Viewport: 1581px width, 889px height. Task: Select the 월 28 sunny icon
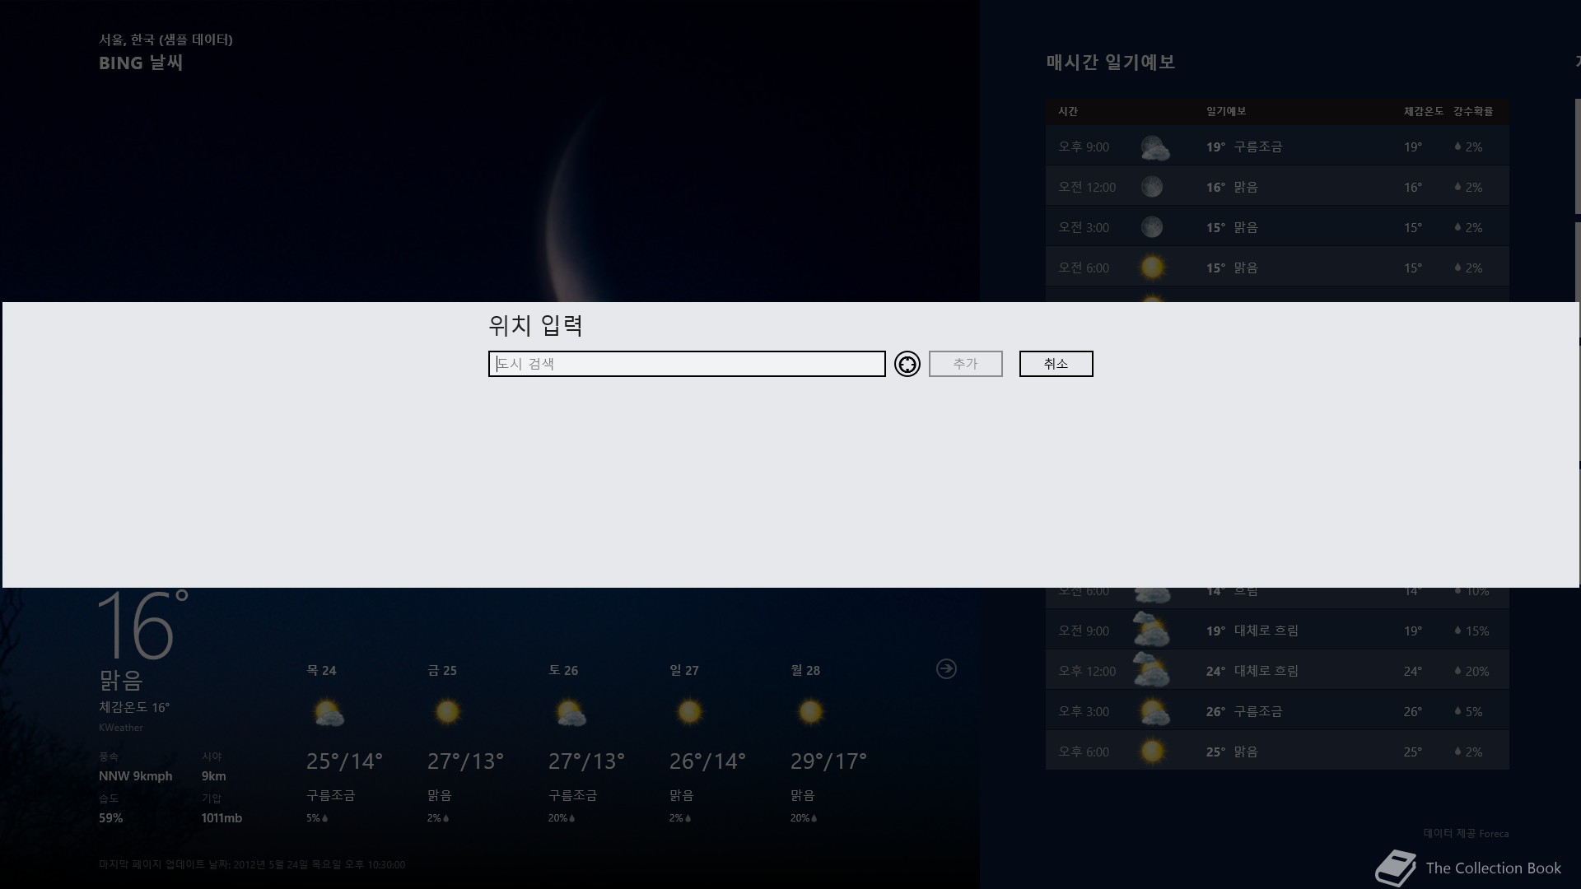point(810,712)
